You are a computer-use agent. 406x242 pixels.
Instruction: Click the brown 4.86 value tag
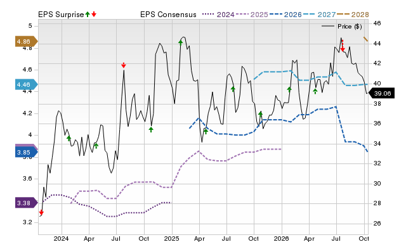point(26,41)
